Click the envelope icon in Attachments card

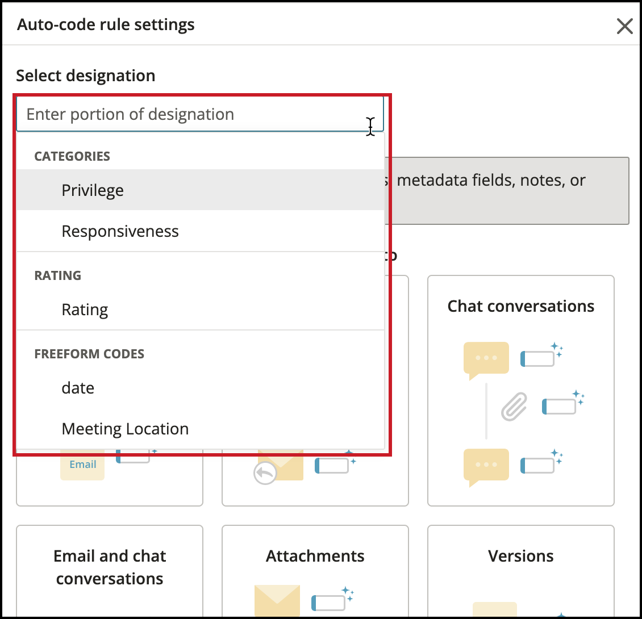(277, 601)
